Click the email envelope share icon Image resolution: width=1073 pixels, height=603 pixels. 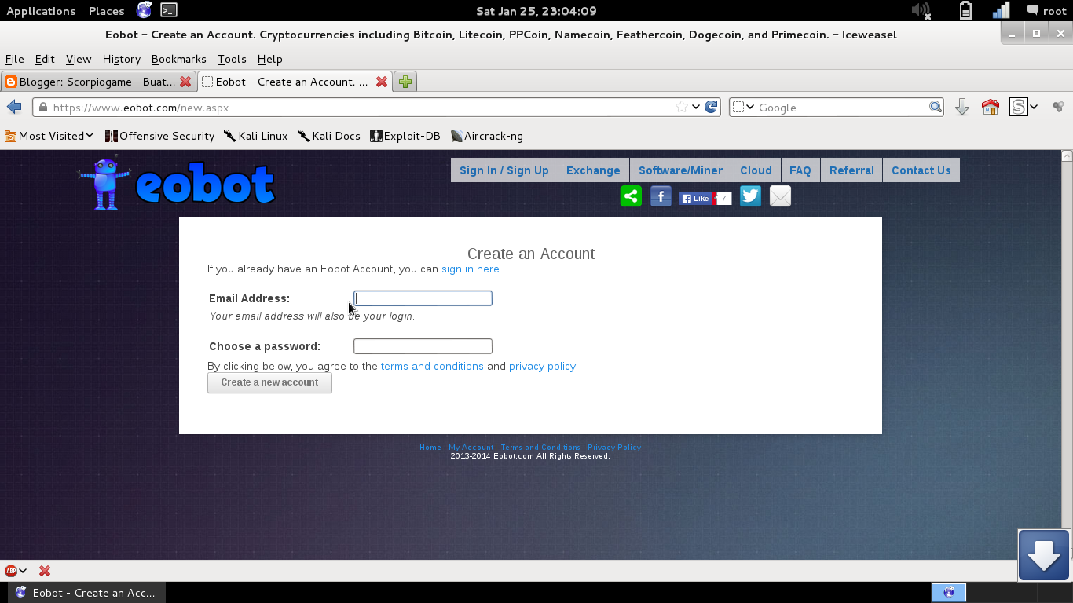click(x=780, y=196)
